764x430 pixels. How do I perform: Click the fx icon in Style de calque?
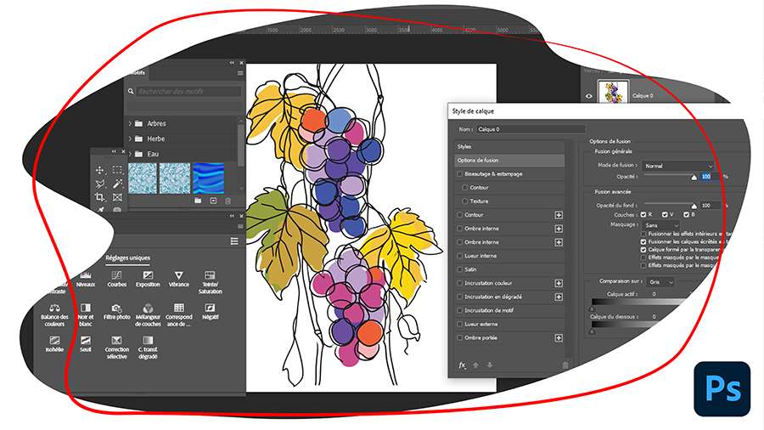click(x=463, y=365)
